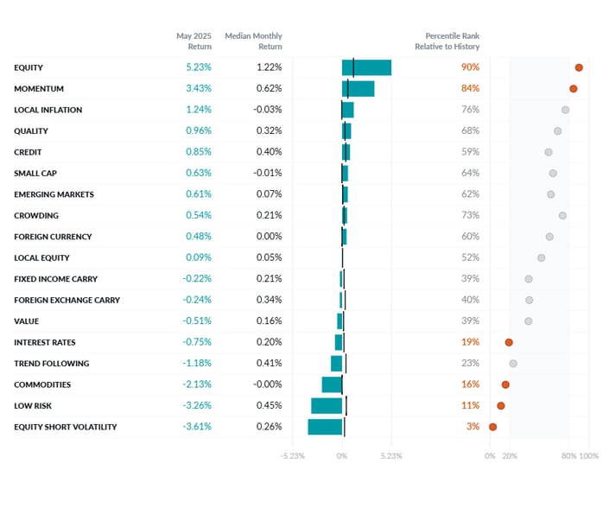Click the orange Interest Rates percentile dot
The image size is (603, 508).
tap(509, 342)
